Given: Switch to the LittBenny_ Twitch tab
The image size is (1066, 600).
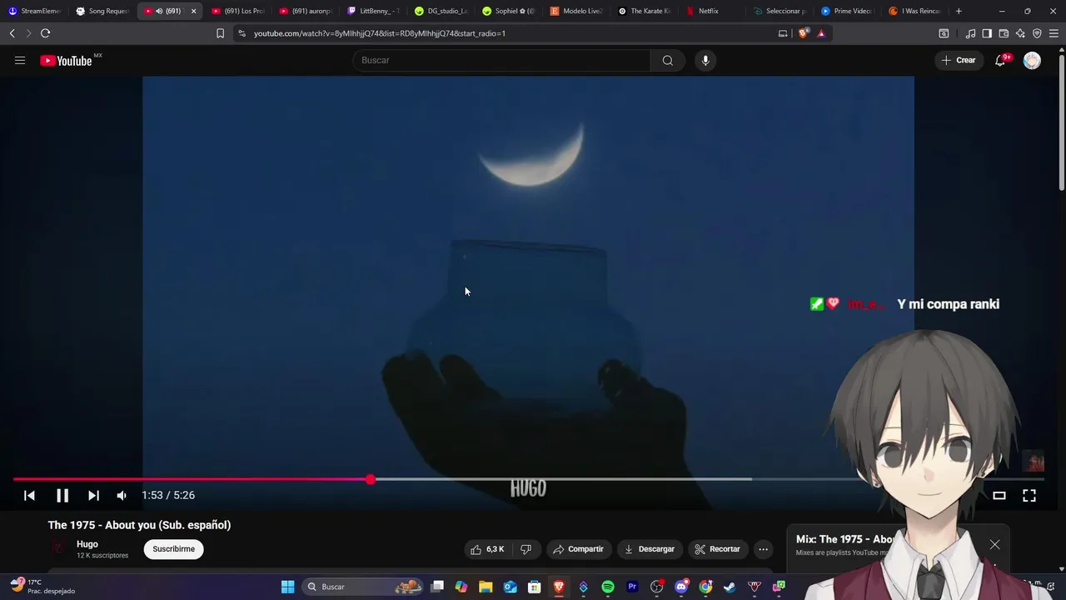Looking at the screenshot, I should [374, 11].
